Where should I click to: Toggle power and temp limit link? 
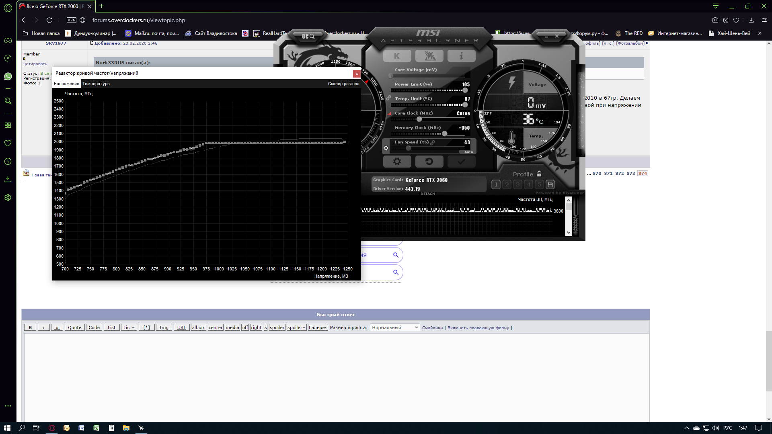click(x=388, y=98)
